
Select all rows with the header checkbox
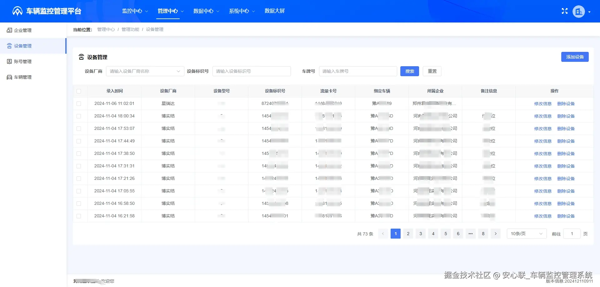79,91
